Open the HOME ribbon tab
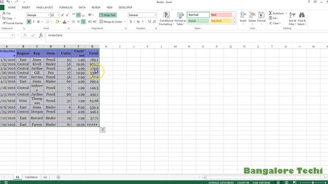Viewport: 328px width, 184px height. tap(12, 7)
